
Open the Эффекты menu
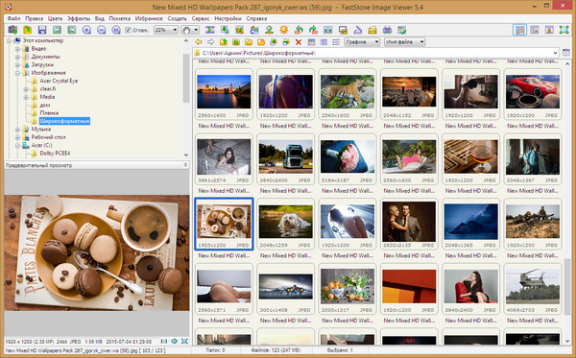[x=79, y=18]
